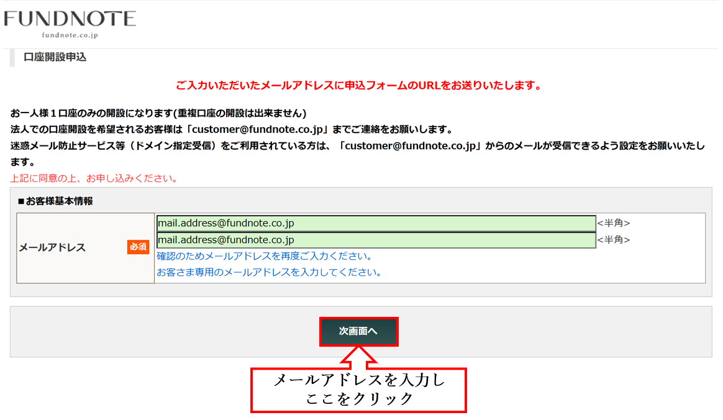Click fundnote.co.jp text under the logo

click(70, 35)
